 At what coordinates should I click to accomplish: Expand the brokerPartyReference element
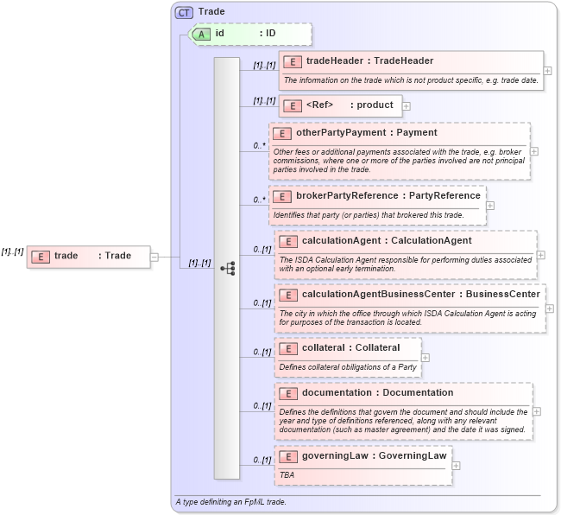click(x=490, y=206)
